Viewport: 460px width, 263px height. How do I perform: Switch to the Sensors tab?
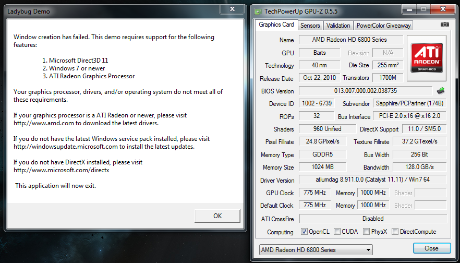[310, 26]
